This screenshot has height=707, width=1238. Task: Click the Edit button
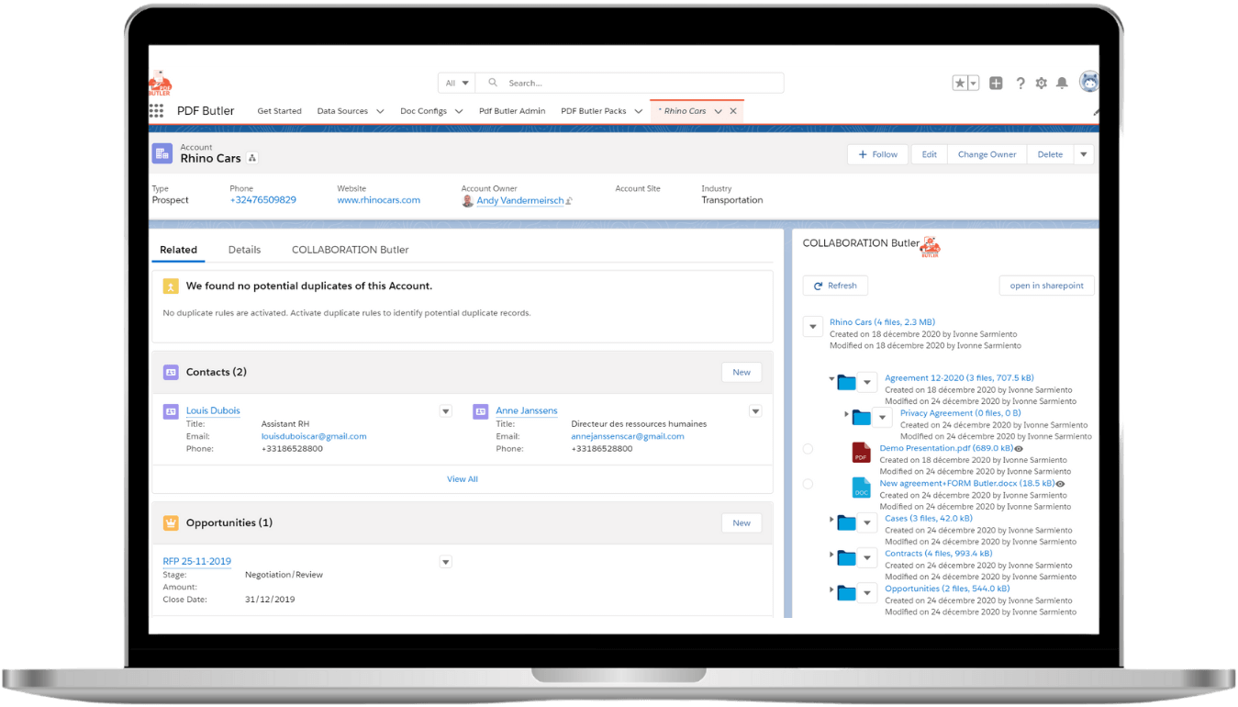929,154
